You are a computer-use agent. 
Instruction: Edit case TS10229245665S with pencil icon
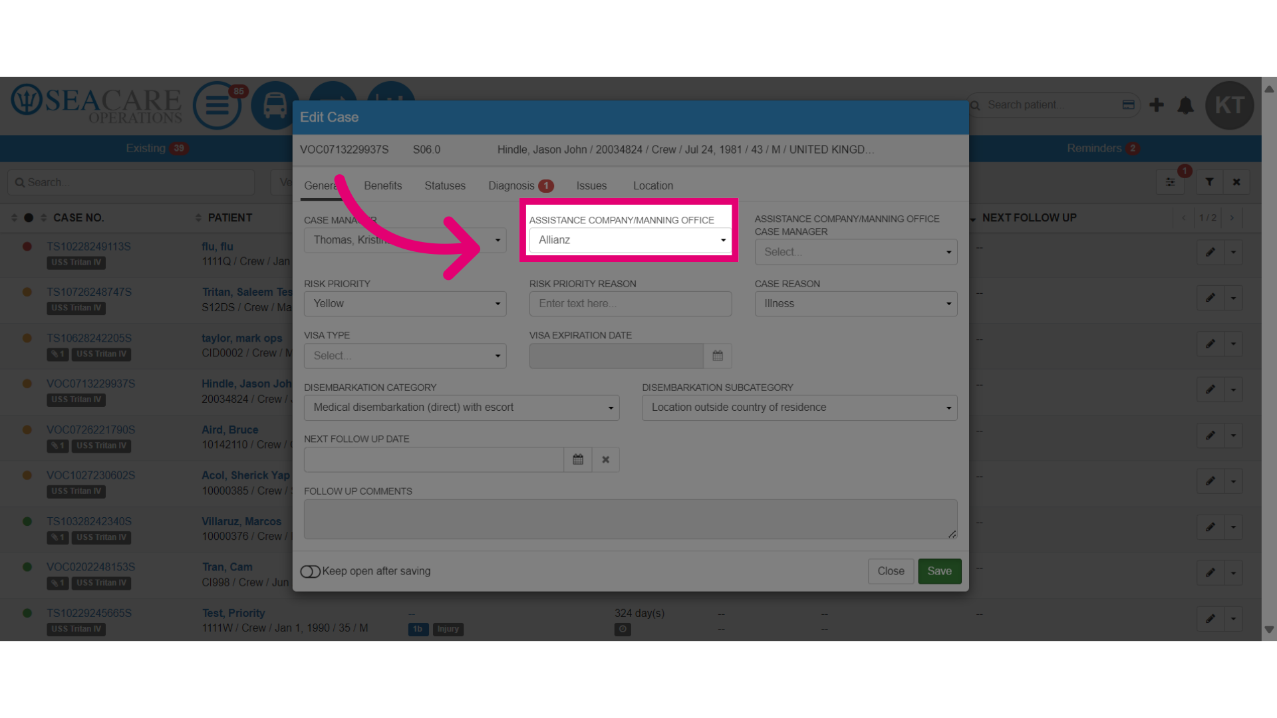pos(1210,619)
